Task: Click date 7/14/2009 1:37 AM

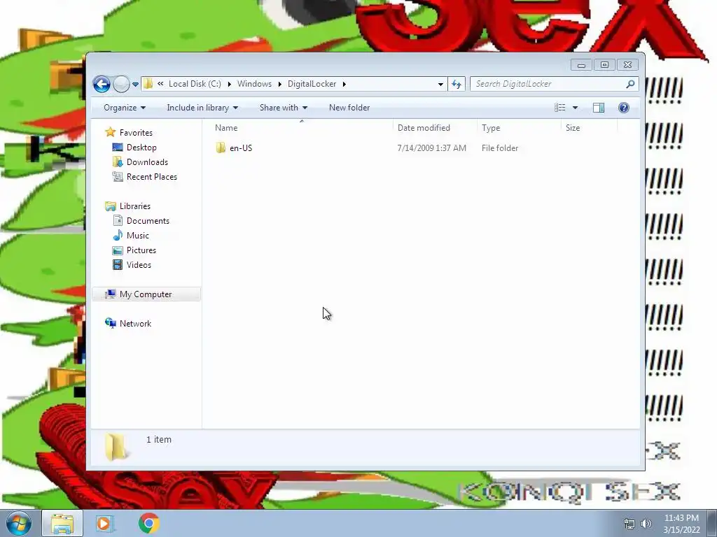Action: tap(431, 148)
